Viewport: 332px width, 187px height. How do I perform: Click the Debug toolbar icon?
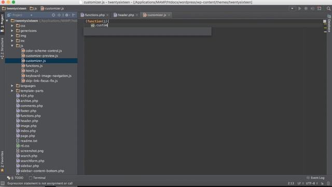[x=306, y=8]
